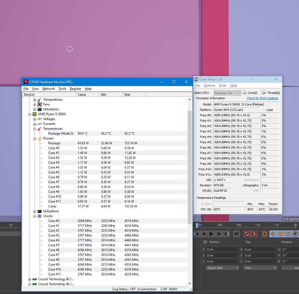Click the VID value 1.4437 v
Image resolution: width=299 pixels, height=294 pixels.
pyautogui.click(x=222, y=180)
